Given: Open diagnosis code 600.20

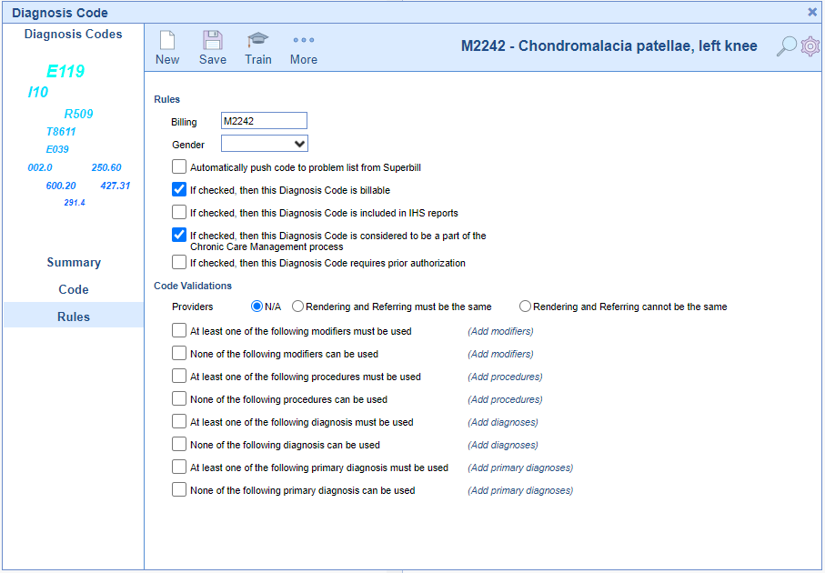Looking at the screenshot, I should tap(61, 186).
